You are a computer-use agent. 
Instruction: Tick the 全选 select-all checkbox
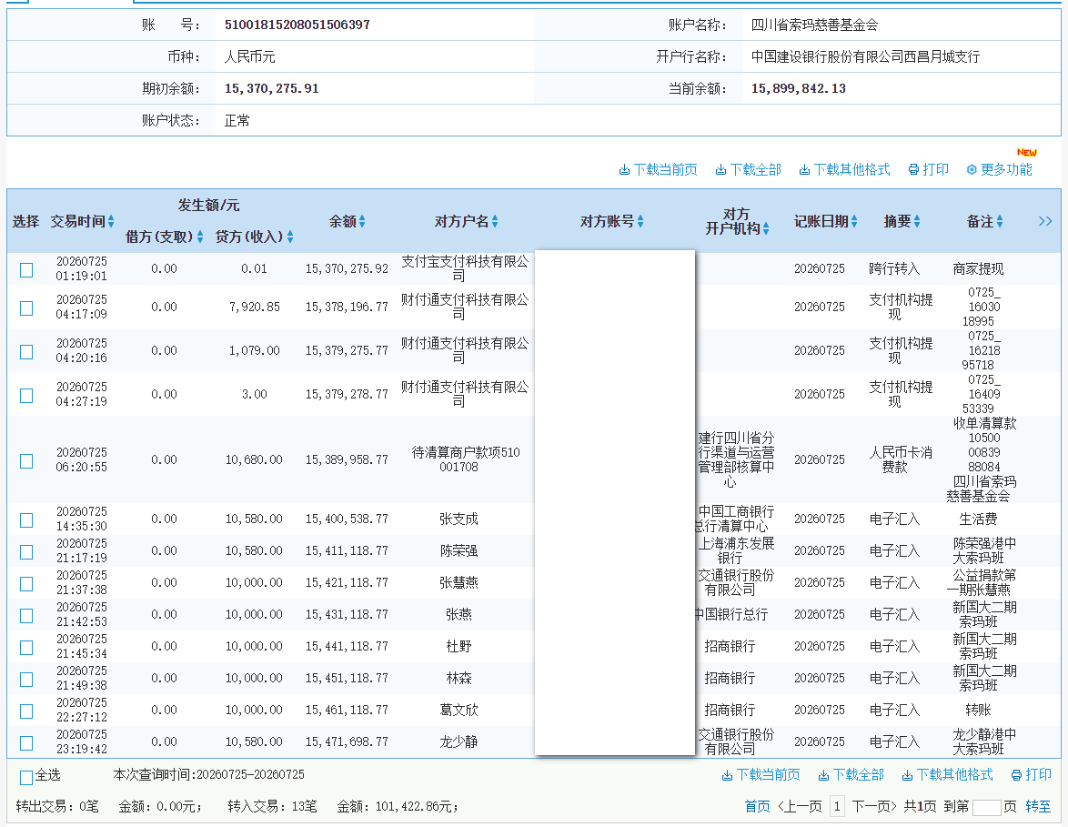pyautogui.click(x=26, y=777)
